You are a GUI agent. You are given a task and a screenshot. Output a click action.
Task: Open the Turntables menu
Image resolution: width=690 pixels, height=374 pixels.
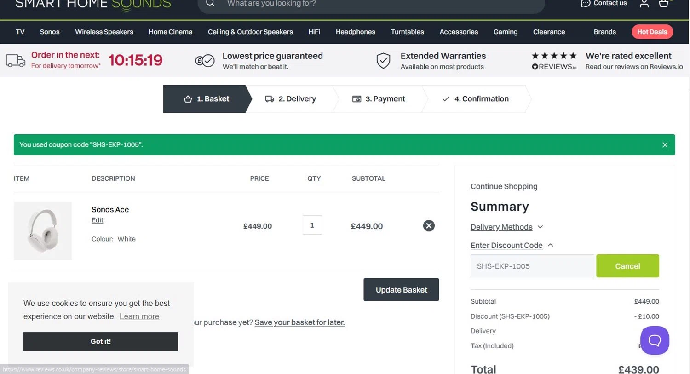click(407, 32)
